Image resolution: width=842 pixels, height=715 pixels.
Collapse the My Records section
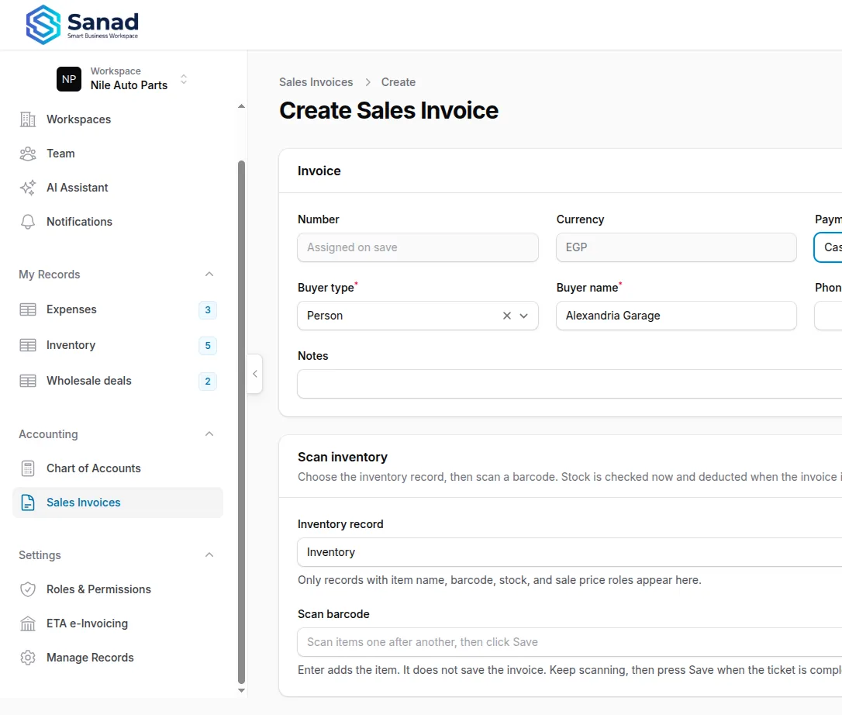tap(209, 275)
